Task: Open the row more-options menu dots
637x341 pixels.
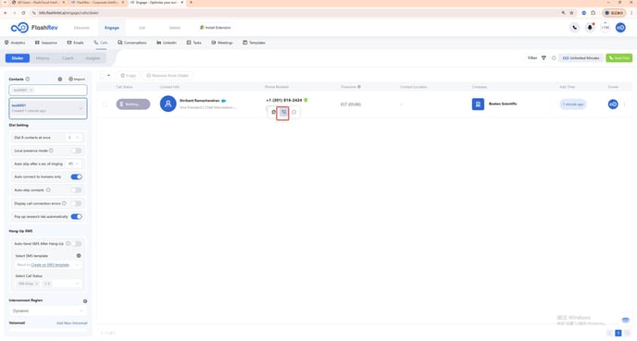Action: tap(624, 104)
